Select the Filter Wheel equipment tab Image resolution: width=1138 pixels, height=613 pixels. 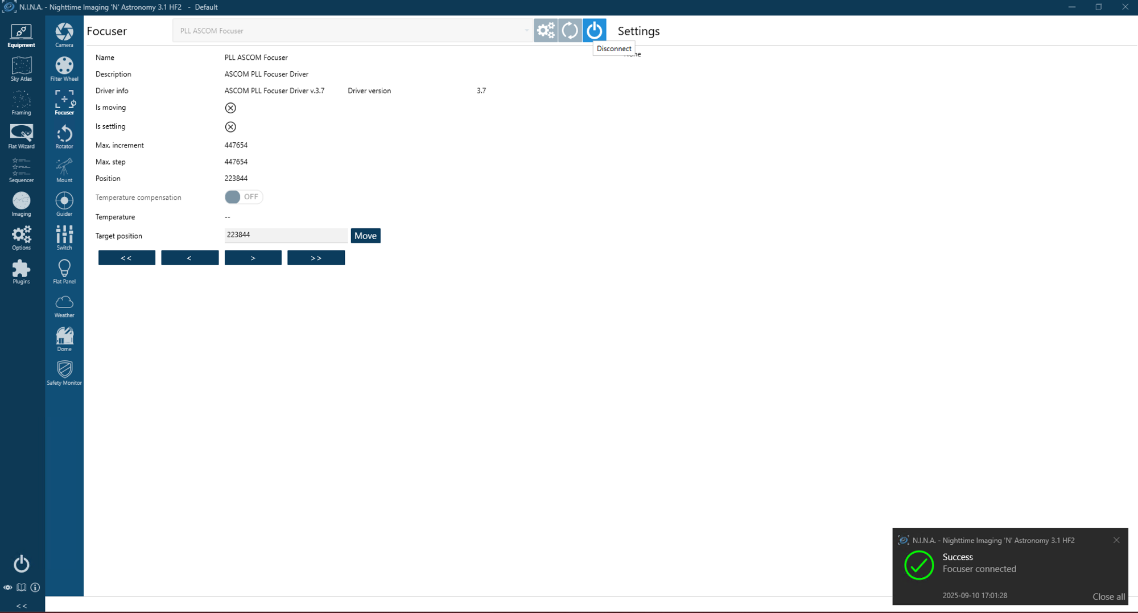pyautogui.click(x=64, y=69)
